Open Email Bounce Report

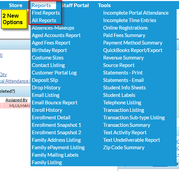click(55, 103)
